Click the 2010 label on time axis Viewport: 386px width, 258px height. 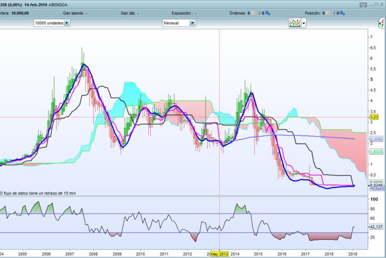(140, 254)
